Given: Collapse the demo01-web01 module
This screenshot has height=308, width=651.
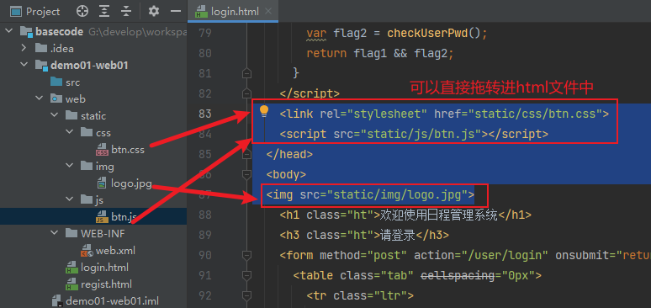Looking at the screenshot, I should click(x=24, y=66).
